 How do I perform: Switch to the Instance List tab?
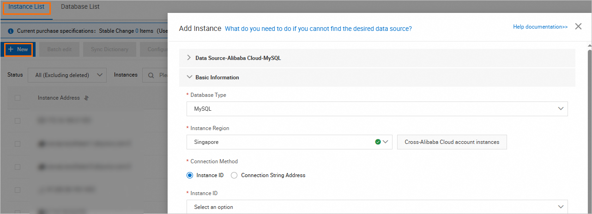tap(26, 7)
